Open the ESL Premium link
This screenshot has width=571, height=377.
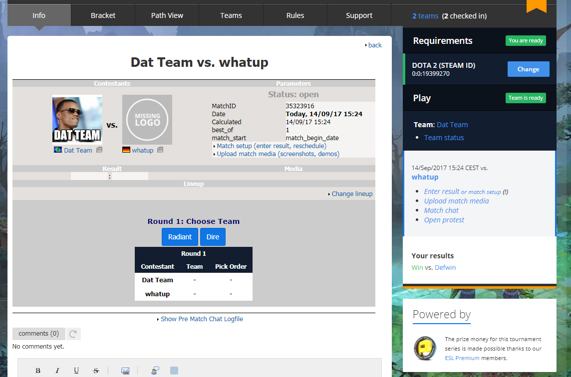pos(462,358)
